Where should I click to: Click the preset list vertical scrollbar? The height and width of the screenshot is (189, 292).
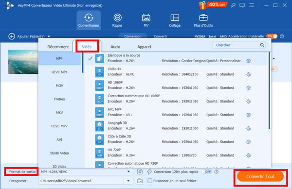point(269,90)
